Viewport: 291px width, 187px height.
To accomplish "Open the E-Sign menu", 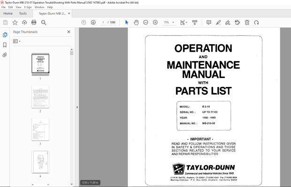I will tap(28, 7).
